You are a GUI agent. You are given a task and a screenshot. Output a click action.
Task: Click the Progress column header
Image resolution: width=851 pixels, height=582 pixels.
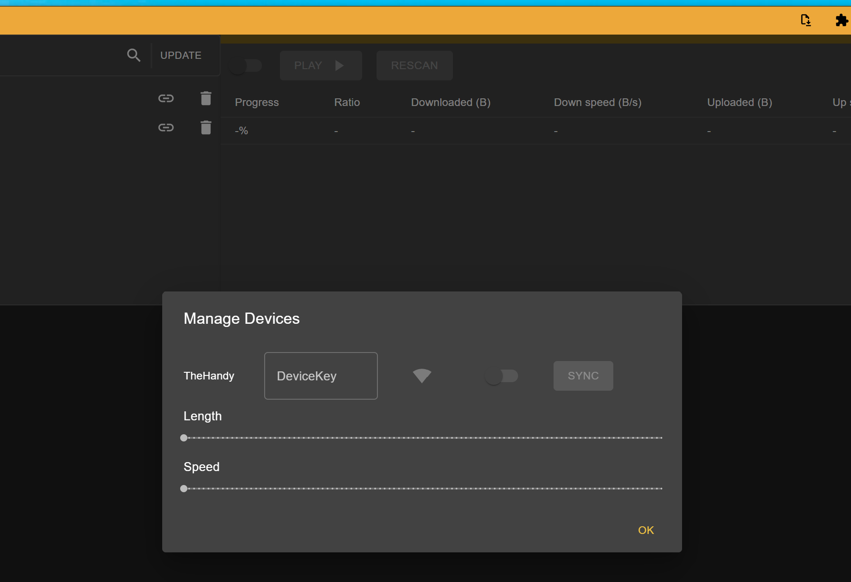pyautogui.click(x=257, y=102)
